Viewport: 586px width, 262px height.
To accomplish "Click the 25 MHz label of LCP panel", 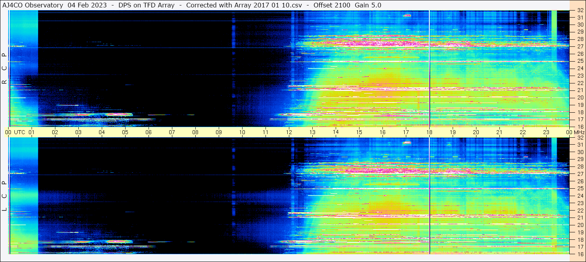I will [580, 188].
